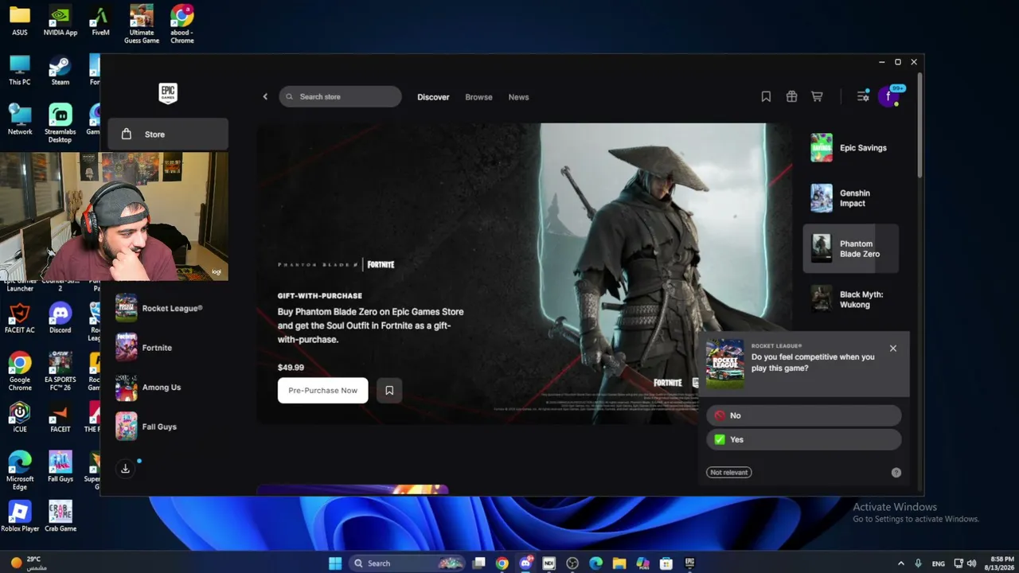The width and height of the screenshot is (1019, 573).
Task: Switch to the Browse tab
Action: pyautogui.click(x=478, y=97)
